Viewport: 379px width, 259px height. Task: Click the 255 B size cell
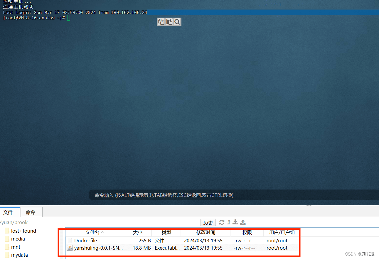tap(145, 241)
